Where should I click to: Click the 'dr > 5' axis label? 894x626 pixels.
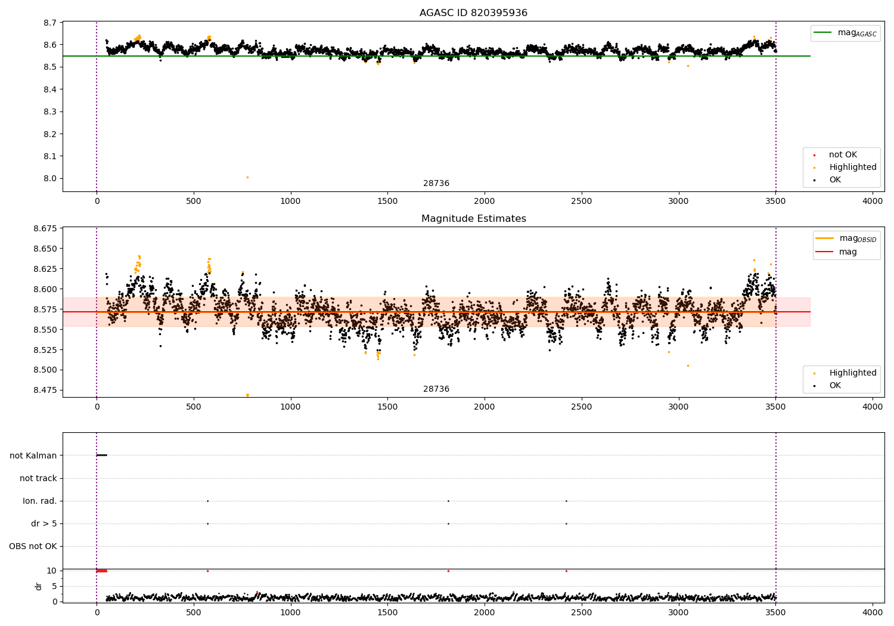tap(44, 523)
